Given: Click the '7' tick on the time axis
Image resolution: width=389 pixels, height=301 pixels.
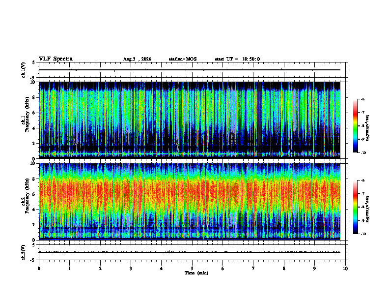Looking at the screenshot, I should point(253,269).
